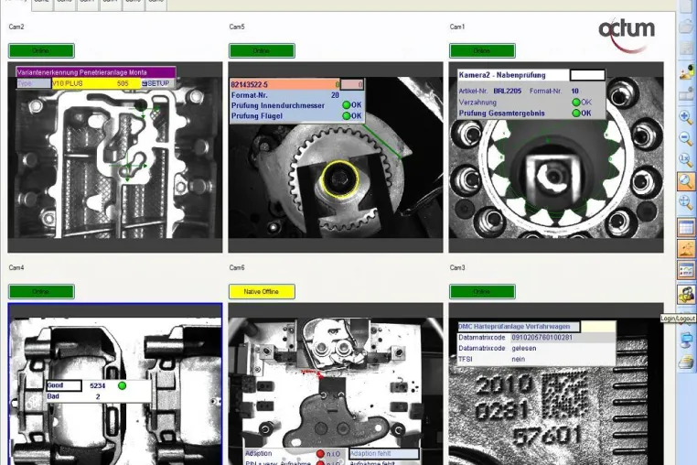Click the Cam5 green Online status button
The height and width of the screenshot is (465, 697).
(x=262, y=50)
